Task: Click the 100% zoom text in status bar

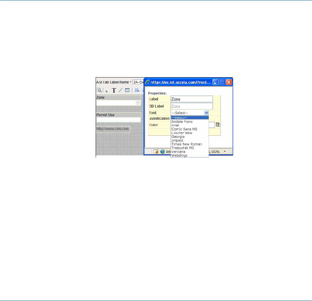Action: tap(215, 152)
